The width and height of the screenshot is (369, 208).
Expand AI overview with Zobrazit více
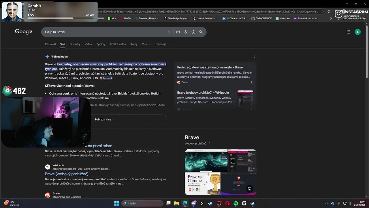[x=105, y=119]
